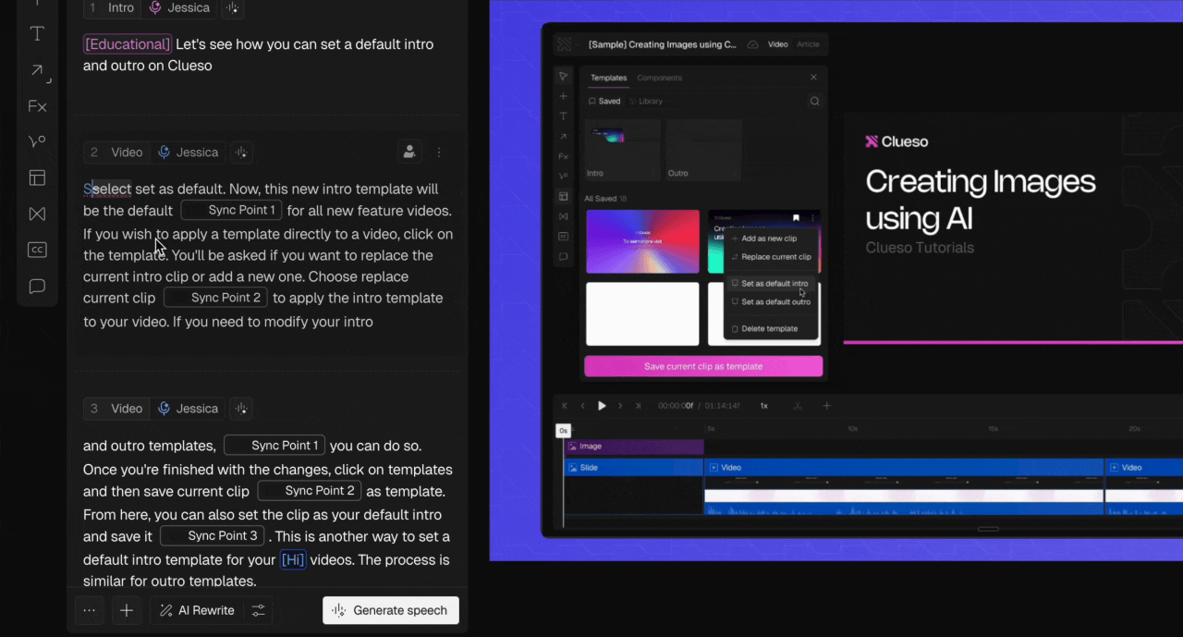
Task: Click the AI Rewrite button
Action: pos(197,610)
